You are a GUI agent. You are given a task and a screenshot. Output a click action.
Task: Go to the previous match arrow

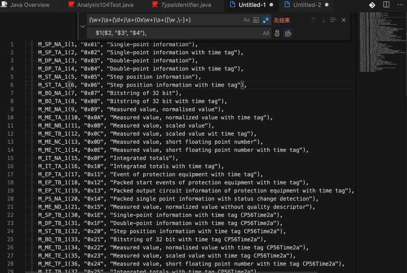[313, 20]
